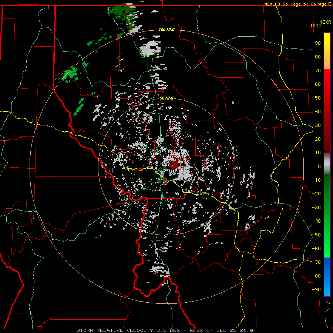This screenshot has height=333, width=333.
Task: Click the -80 value on the velocity scale
Action: [x=316, y=276]
